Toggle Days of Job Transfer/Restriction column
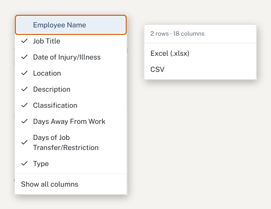The image size is (271, 209). tap(71, 142)
